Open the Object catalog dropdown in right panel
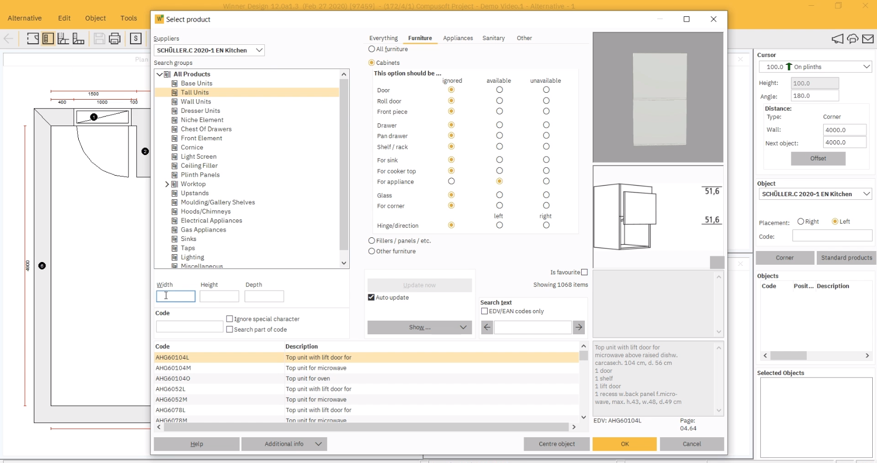 coord(815,194)
